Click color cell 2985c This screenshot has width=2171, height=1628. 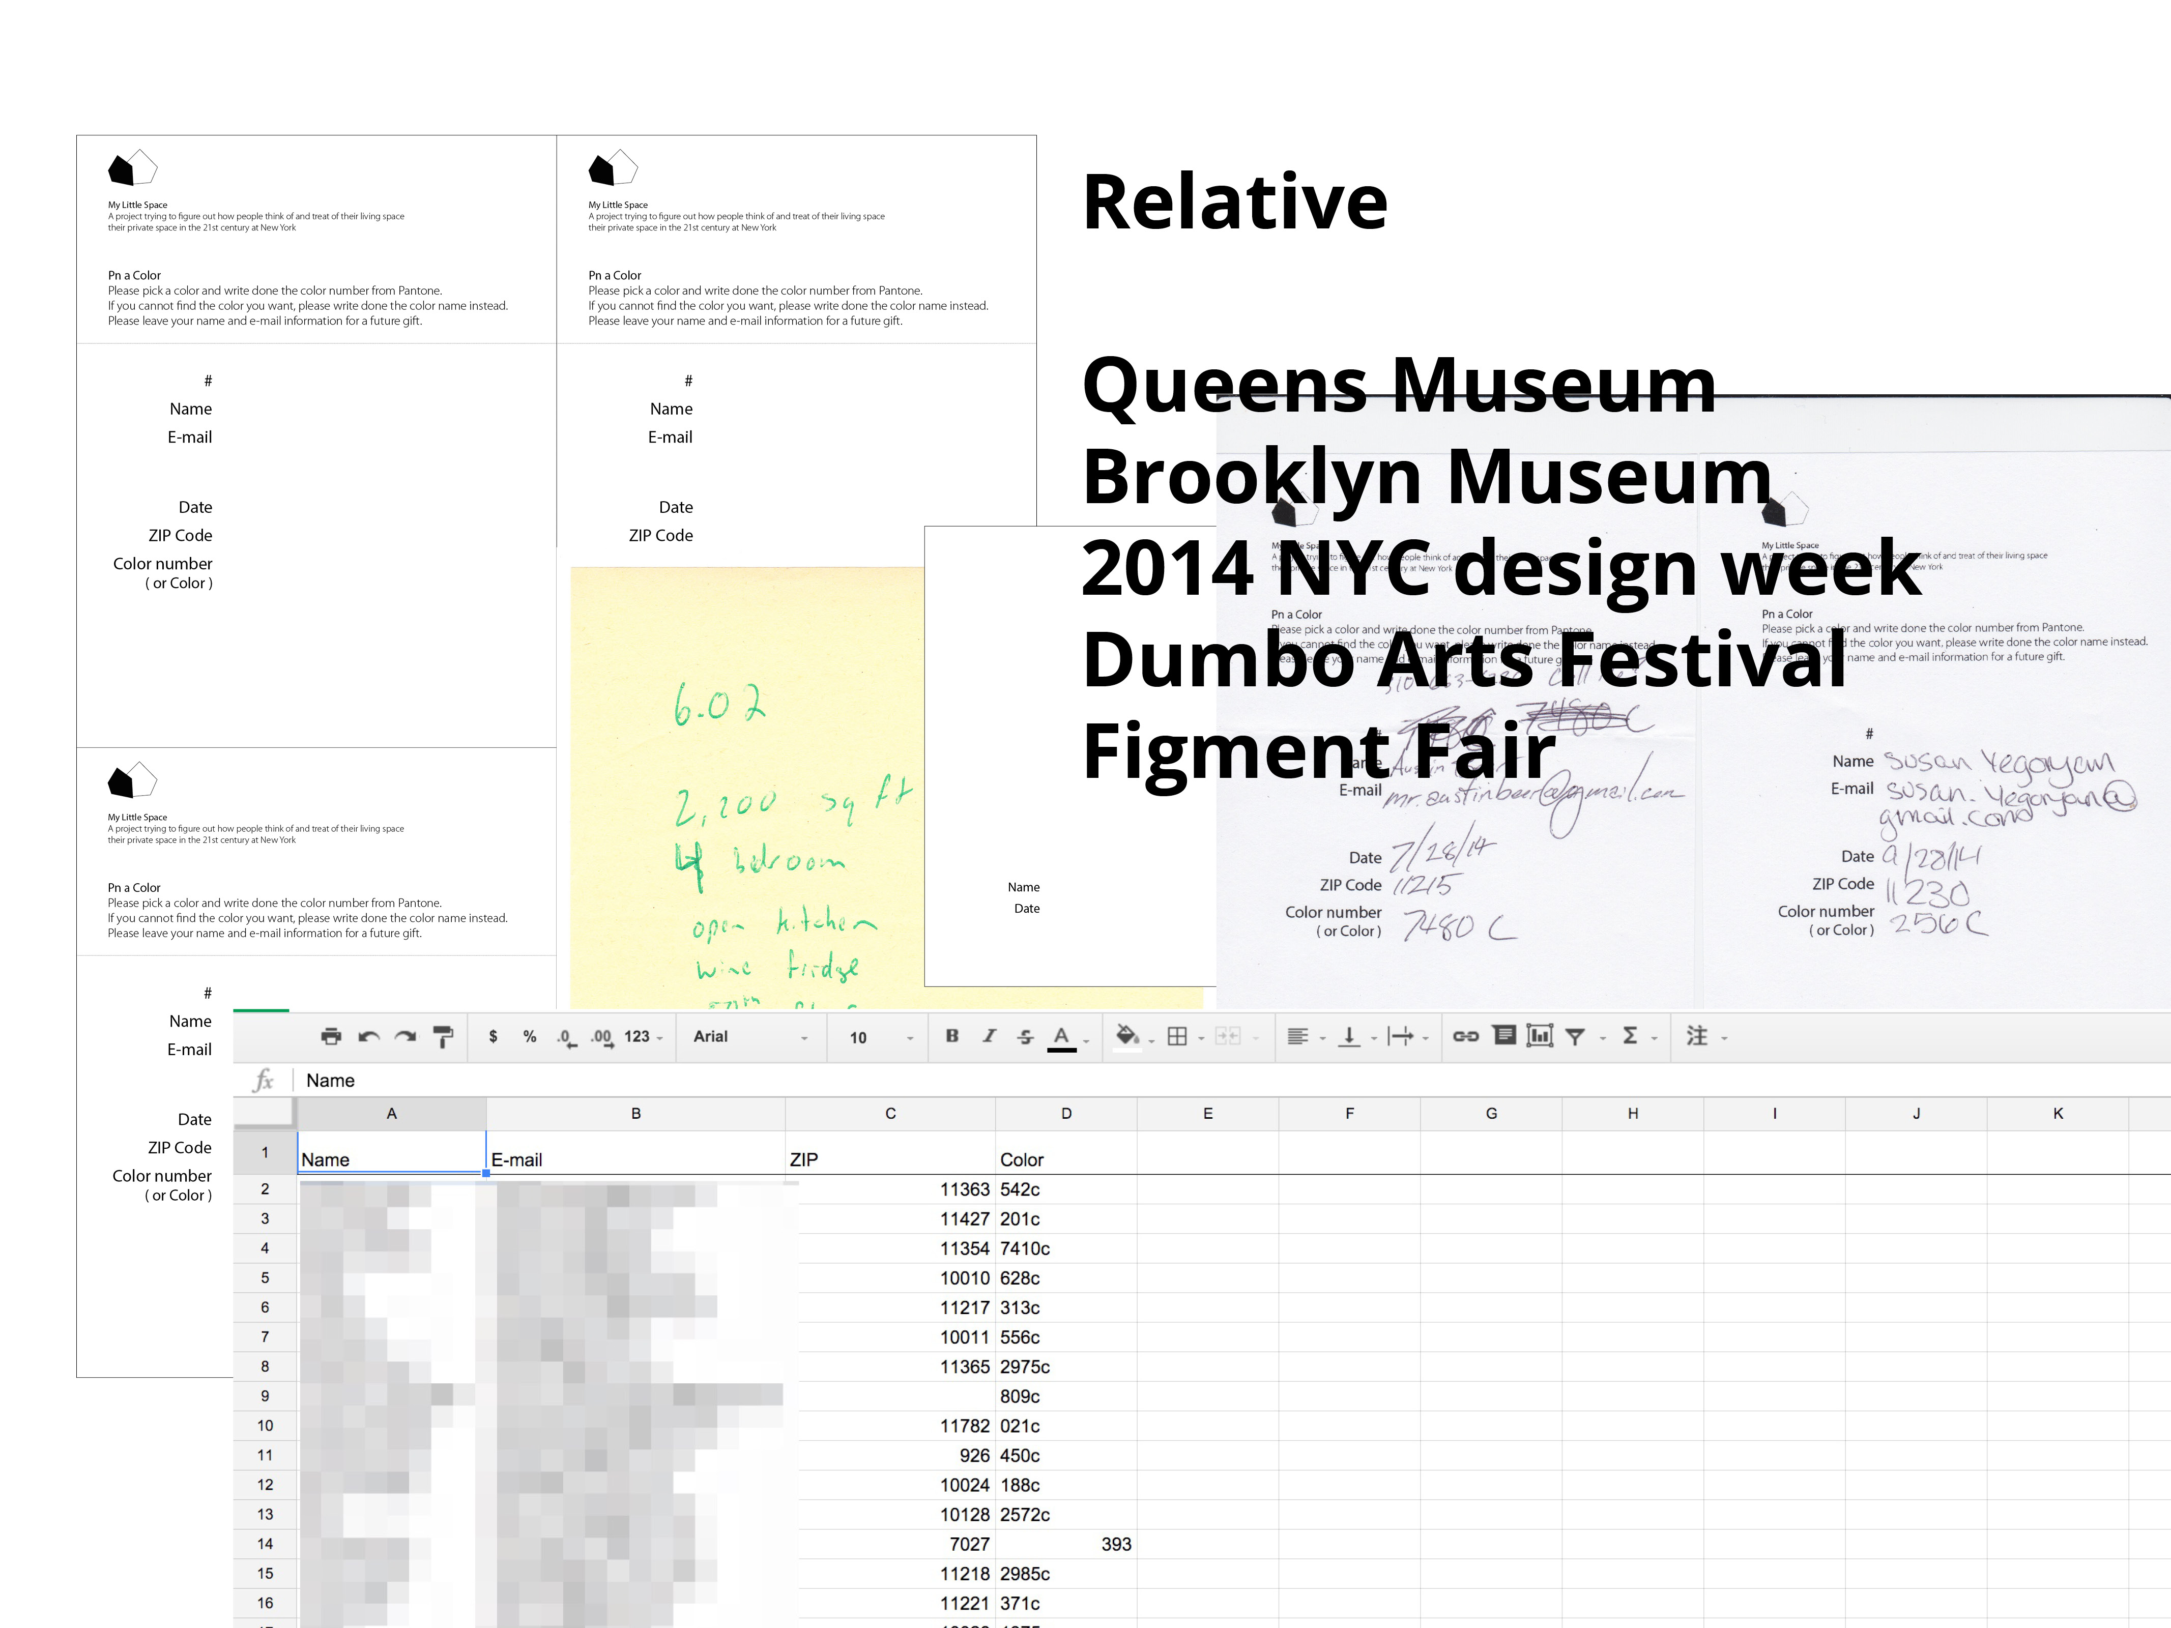point(1067,1574)
